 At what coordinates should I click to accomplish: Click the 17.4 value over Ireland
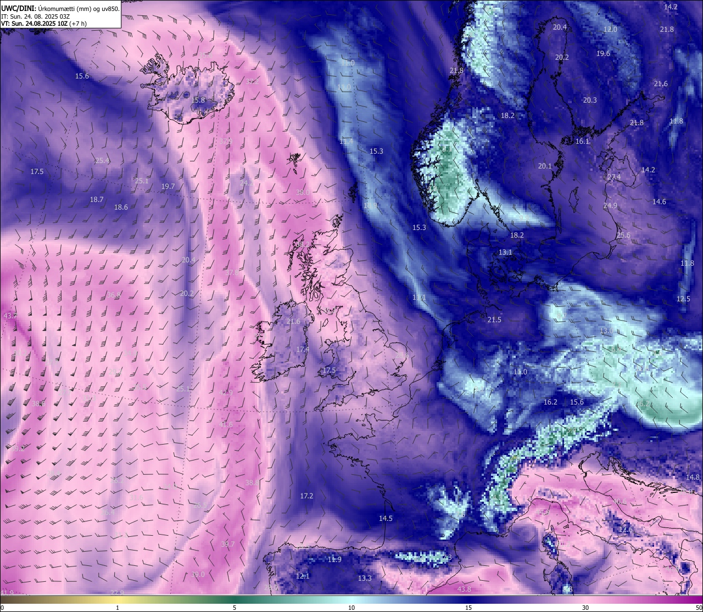point(303,350)
